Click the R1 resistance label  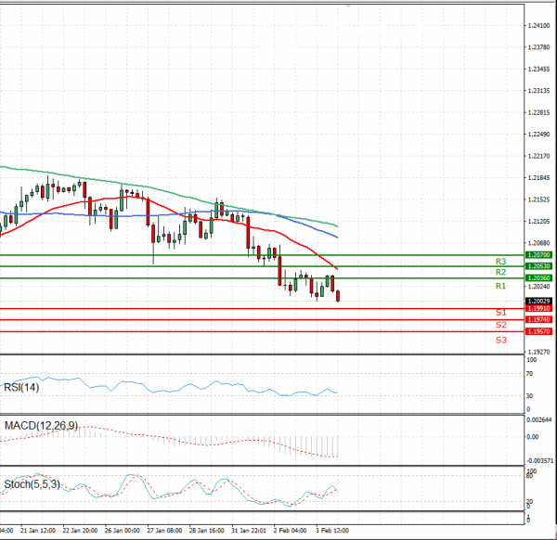pos(501,286)
